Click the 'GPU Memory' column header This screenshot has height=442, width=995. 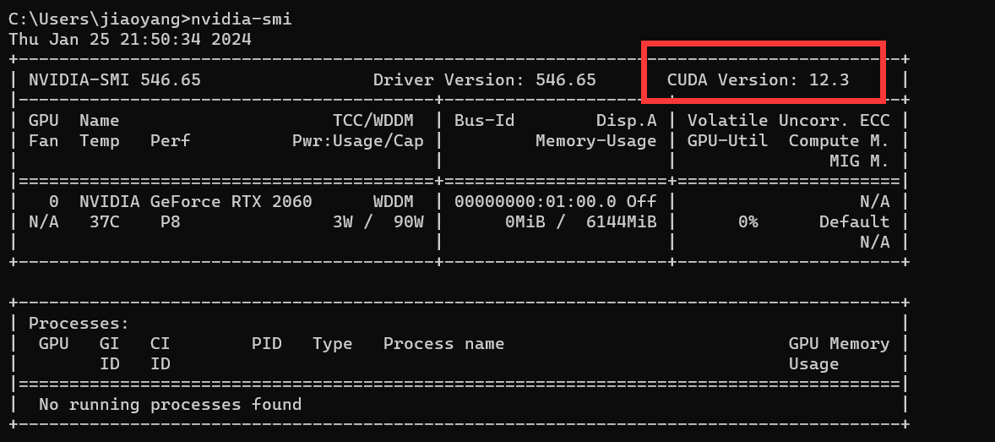[x=839, y=344]
